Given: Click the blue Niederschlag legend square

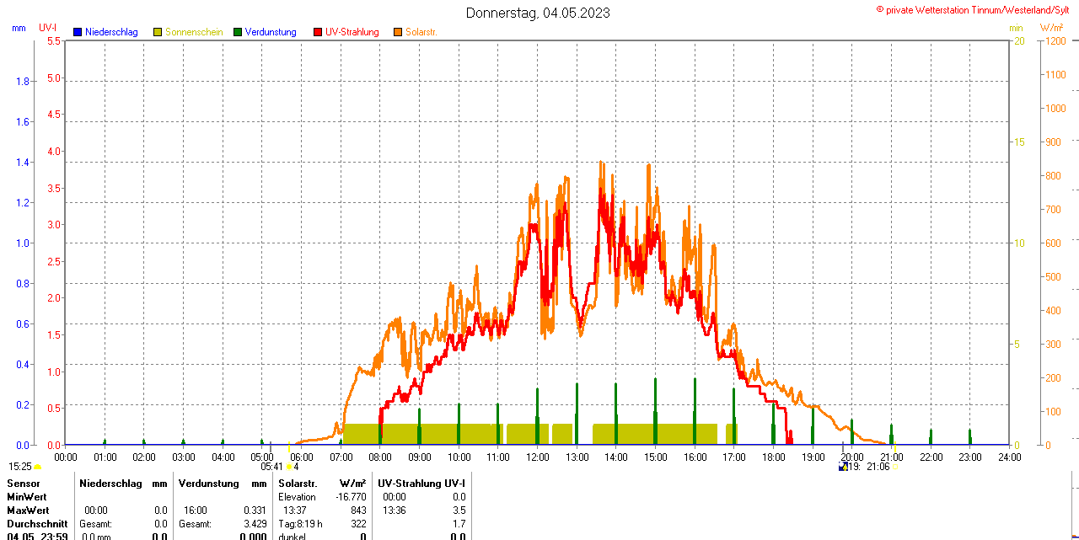Looking at the screenshot, I should pos(78,32).
